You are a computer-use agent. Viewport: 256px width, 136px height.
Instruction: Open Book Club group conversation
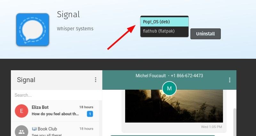tap(55, 130)
